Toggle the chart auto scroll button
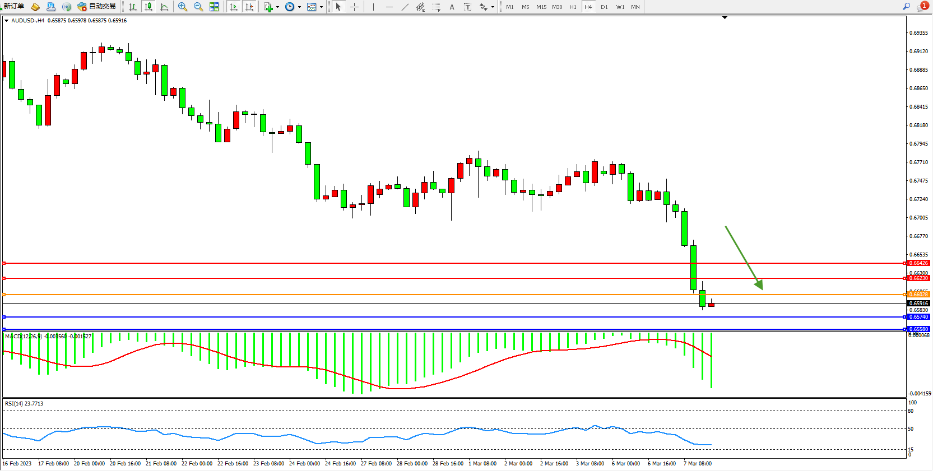Viewport: 933px width, 471px height. (x=234, y=7)
